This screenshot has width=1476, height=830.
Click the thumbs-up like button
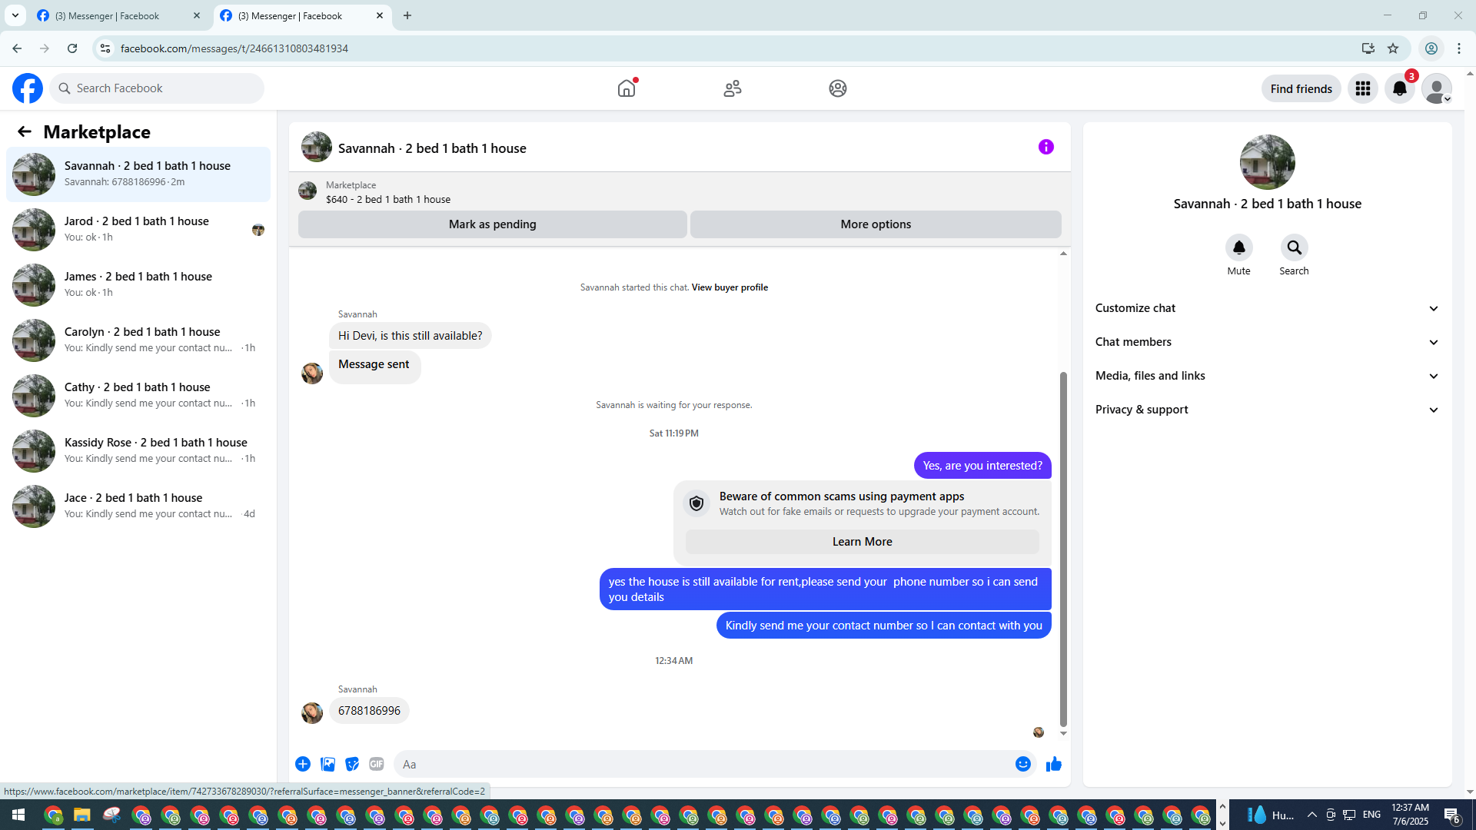click(x=1053, y=764)
